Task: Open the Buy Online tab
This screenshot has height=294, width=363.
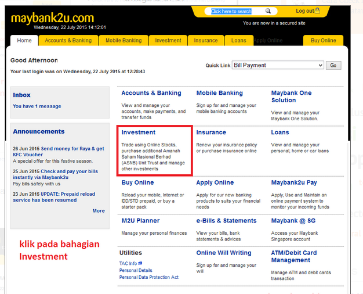Action: [x=324, y=40]
